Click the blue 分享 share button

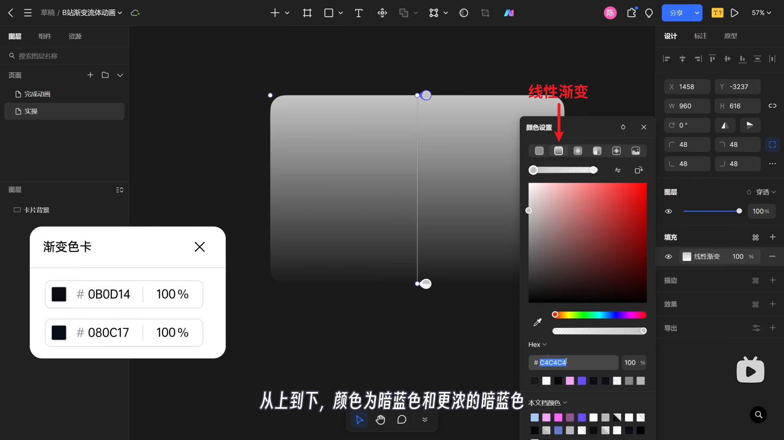click(x=676, y=13)
